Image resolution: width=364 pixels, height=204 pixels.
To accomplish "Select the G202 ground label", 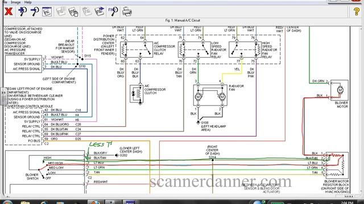I will 123,155.
